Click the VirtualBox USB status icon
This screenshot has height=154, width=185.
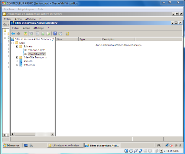click(136, 151)
